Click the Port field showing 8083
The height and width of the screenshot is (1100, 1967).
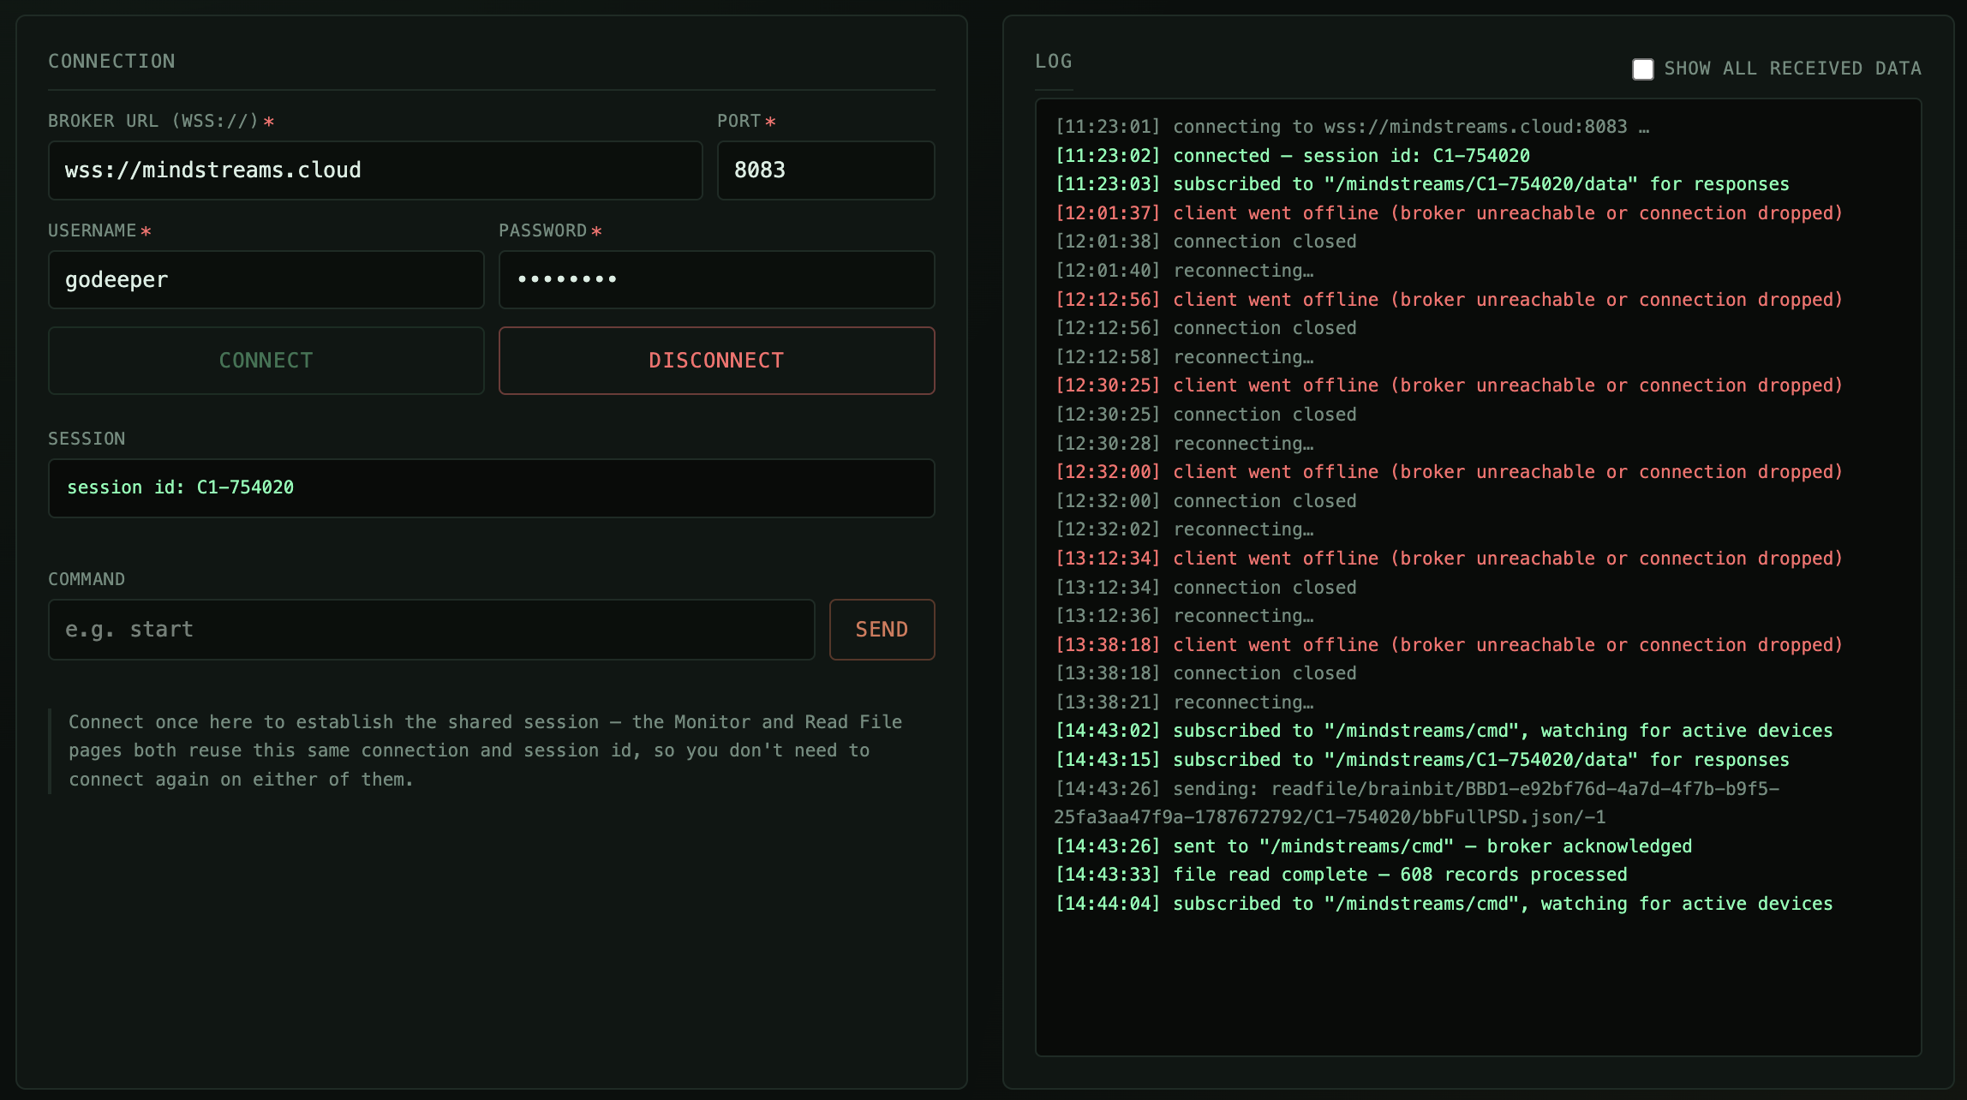tap(826, 170)
